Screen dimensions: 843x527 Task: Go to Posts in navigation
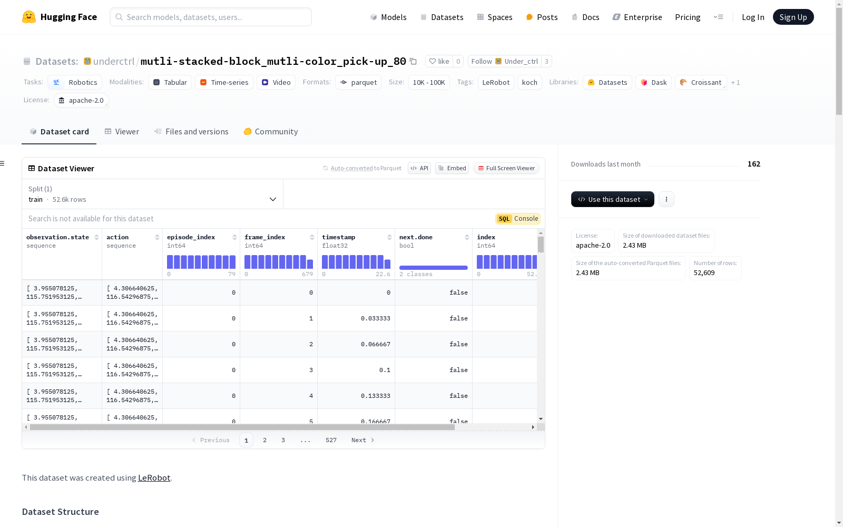[542, 17]
